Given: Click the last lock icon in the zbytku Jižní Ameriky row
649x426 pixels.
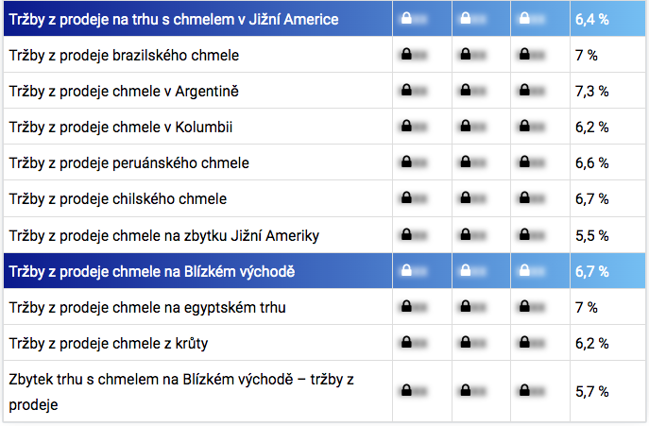Looking at the screenshot, I should click(524, 235).
